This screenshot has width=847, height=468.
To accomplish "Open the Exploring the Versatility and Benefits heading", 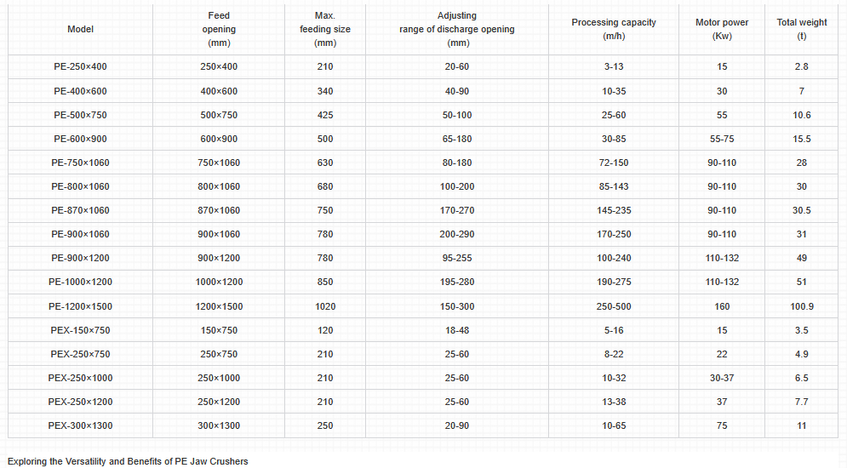I will coord(128,461).
